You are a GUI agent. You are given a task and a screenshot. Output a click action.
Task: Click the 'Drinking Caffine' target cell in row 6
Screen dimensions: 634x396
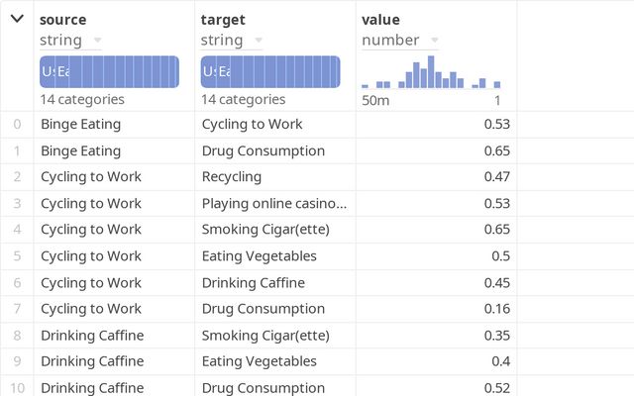[x=253, y=283]
